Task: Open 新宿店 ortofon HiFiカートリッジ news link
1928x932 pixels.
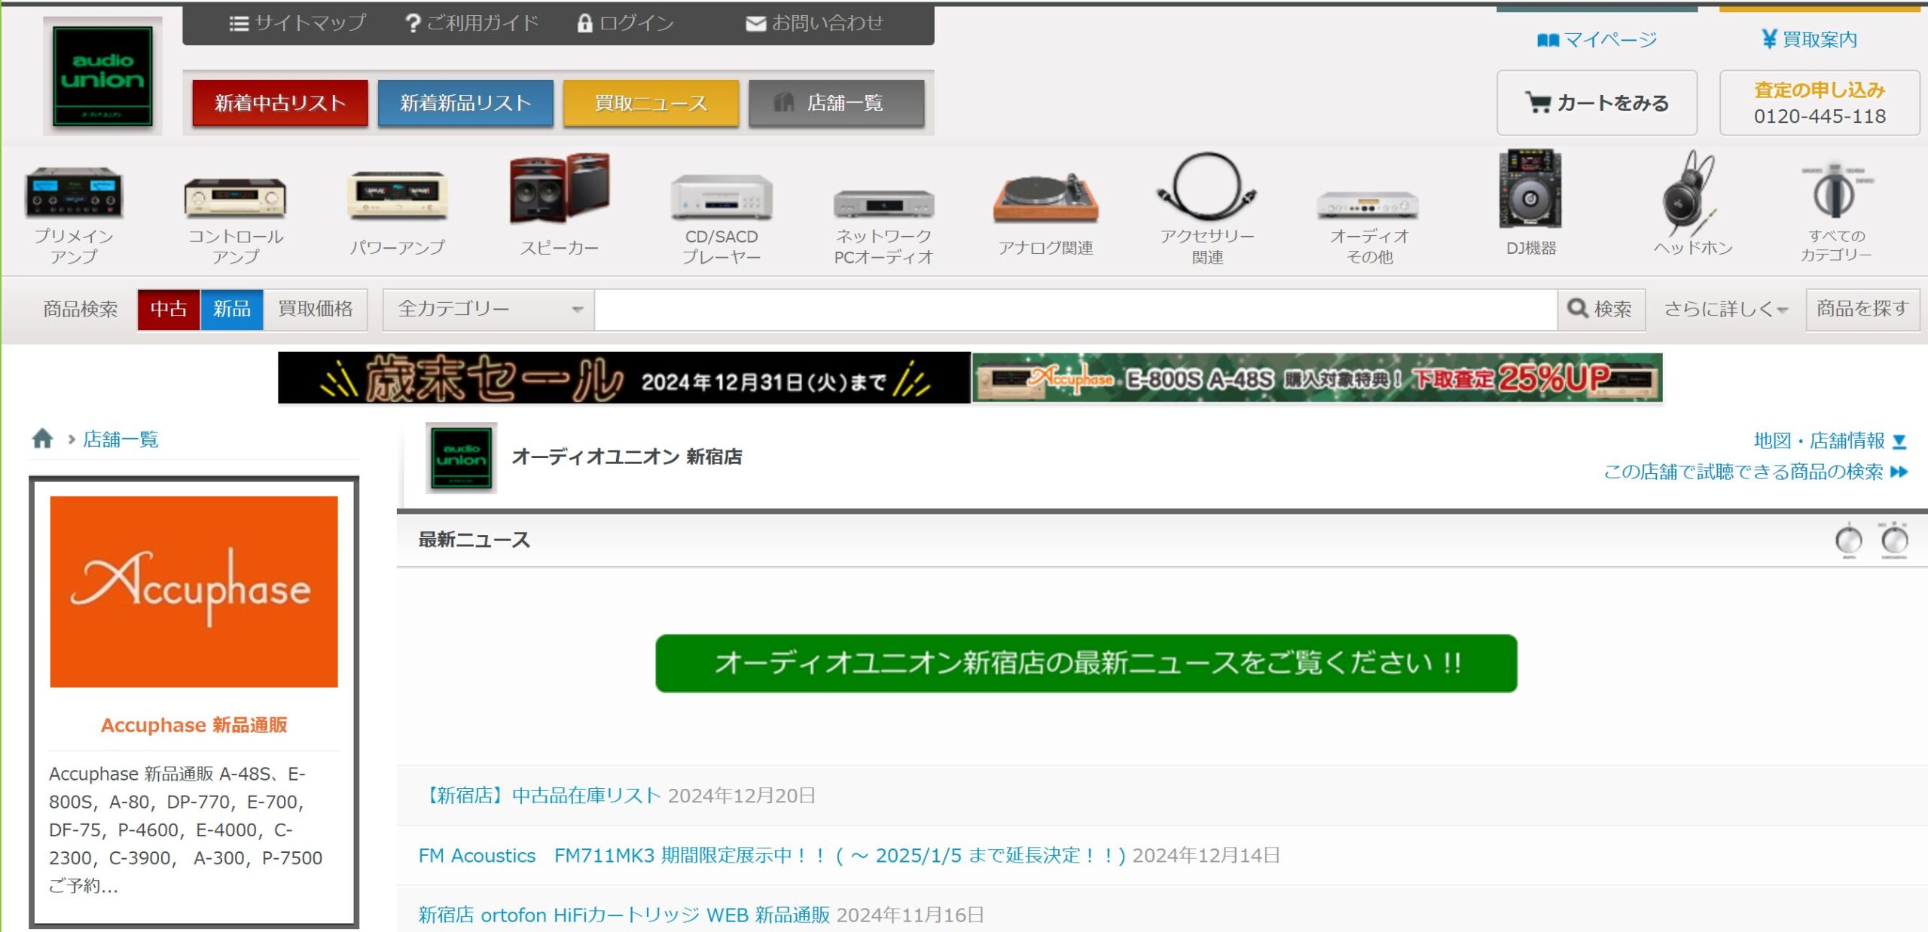Action: coord(624,915)
